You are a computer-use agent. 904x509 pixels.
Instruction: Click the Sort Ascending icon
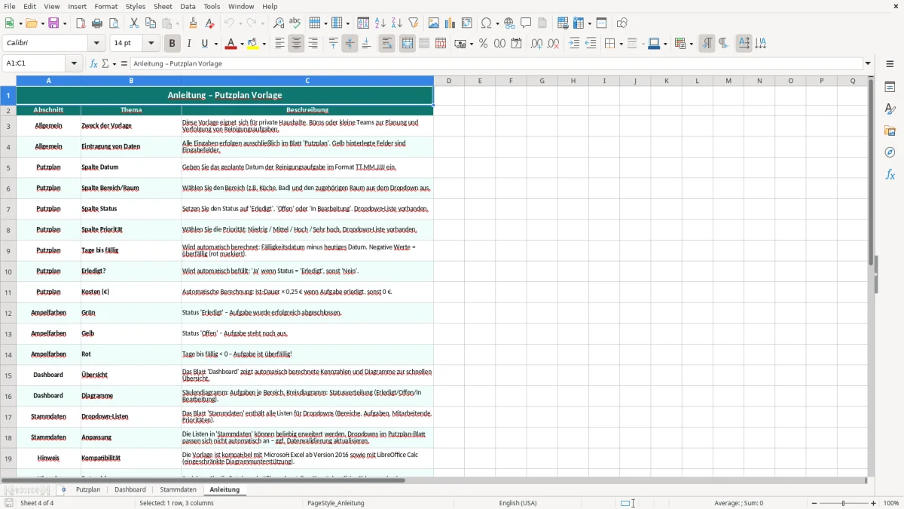pyautogui.click(x=380, y=23)
